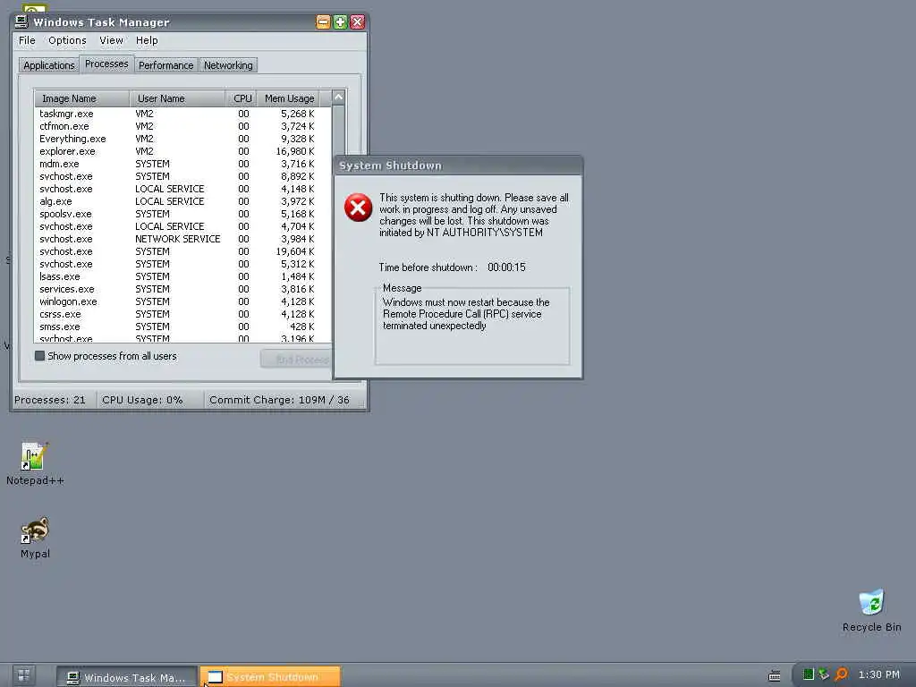Click the Safely Remove Hardware tray icon
The height and width of the screenshot is (687, 916).
click(824, 674)
